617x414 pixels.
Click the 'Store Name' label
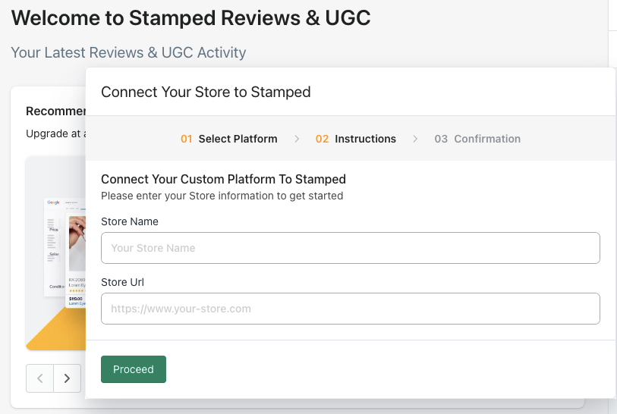[x=130, y=221]
